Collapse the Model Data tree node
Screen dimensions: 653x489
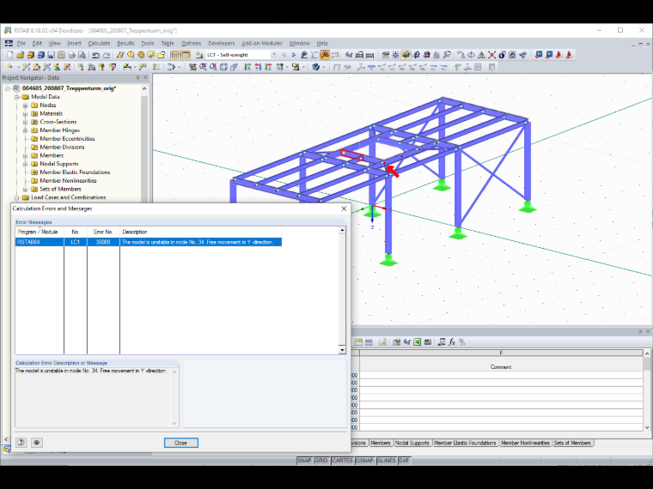[17, 97]
